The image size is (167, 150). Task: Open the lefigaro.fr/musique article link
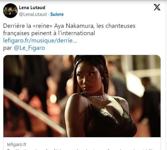pyautogui.click(x=40, y=41)
